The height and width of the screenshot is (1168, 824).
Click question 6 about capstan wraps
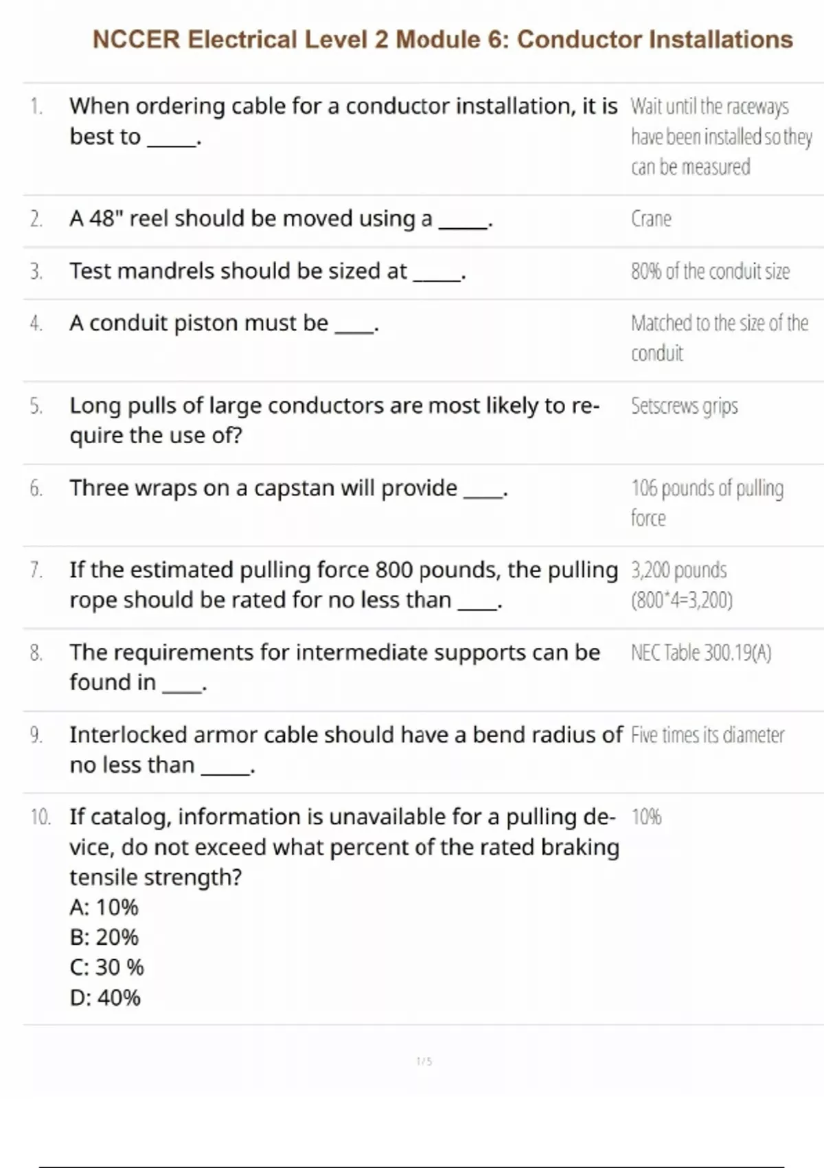(288, 488)
